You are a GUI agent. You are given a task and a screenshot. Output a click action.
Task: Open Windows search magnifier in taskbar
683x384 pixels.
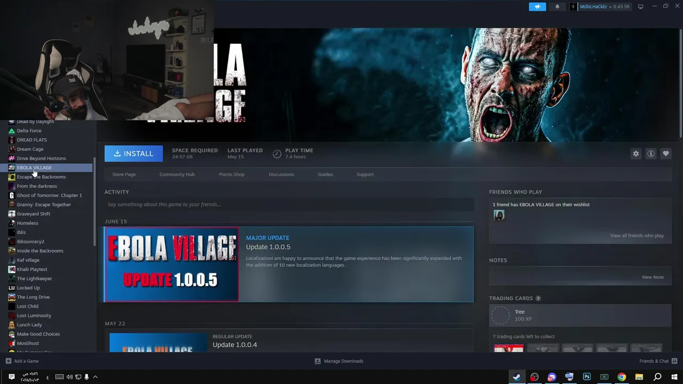(x=657, y=377)
